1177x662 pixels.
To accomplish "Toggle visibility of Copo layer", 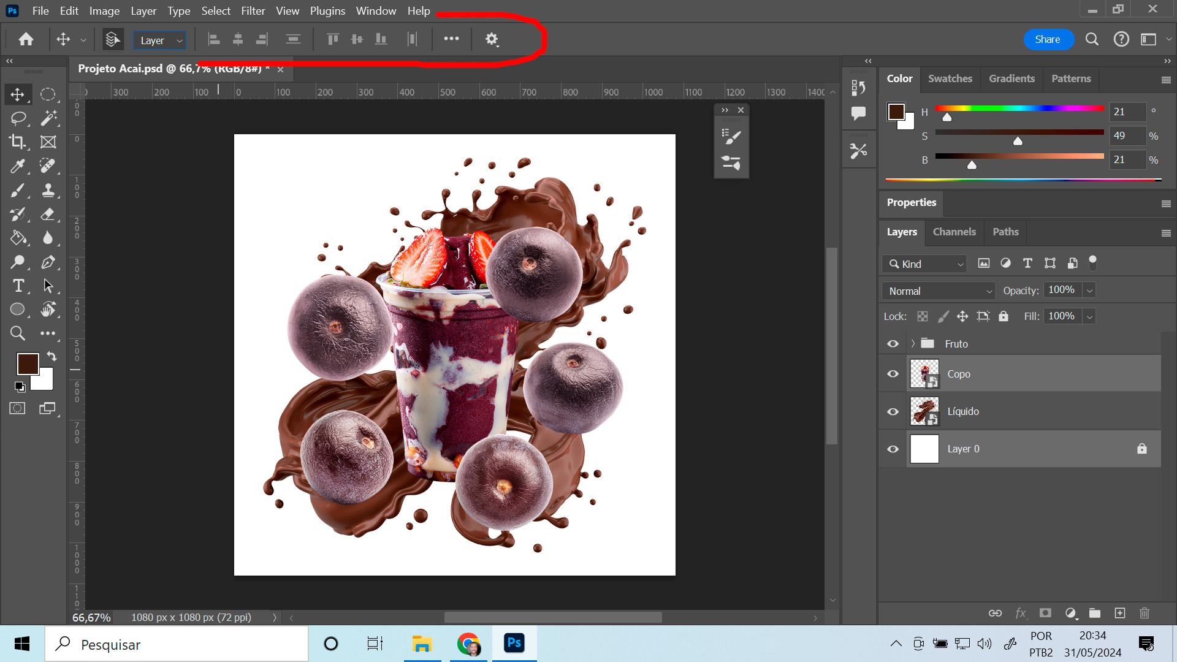I will [x=893, y=373].
